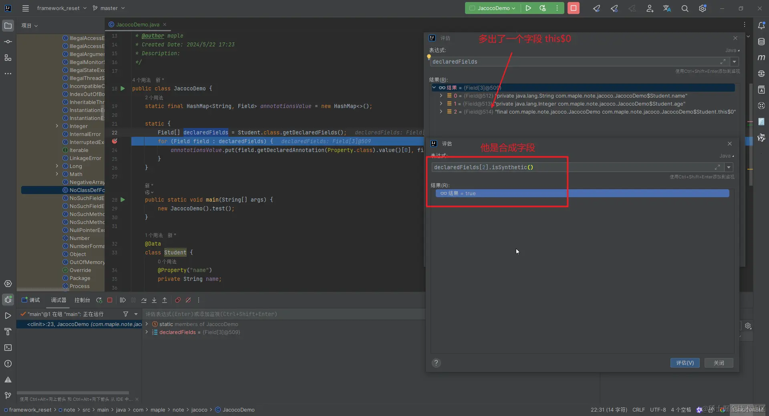Open help in the evaluate dialog
Image resolution: width=769 pixels, height=416 pixels.
436,363
